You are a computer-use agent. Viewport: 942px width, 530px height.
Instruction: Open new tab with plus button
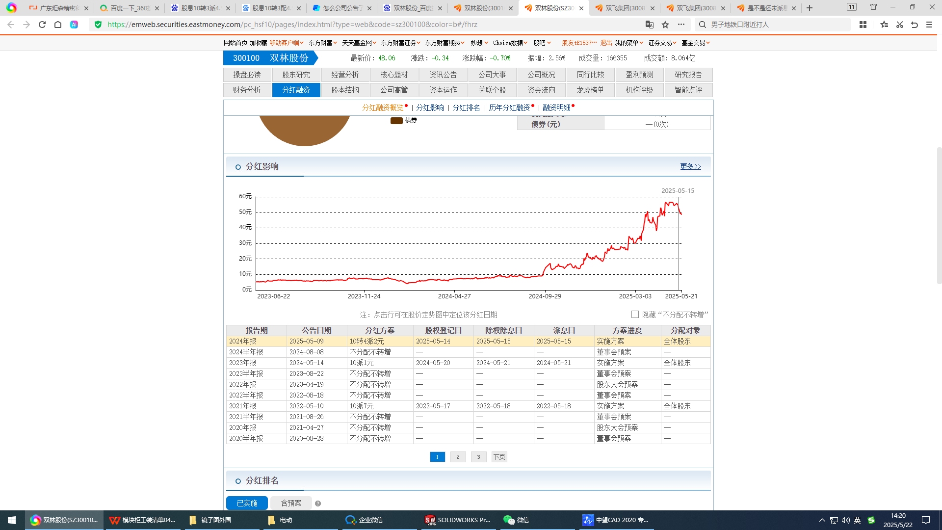[x=810, y=8]
